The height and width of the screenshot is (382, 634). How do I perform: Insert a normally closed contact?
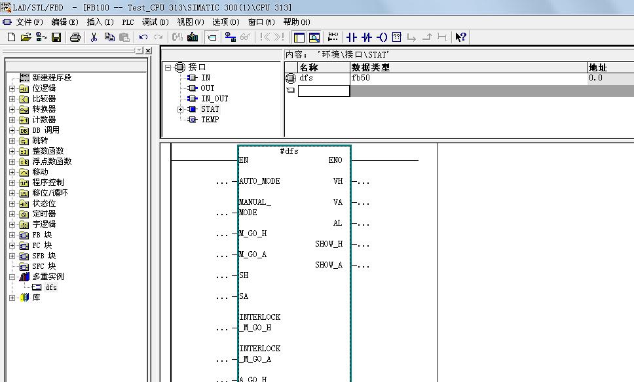tap(367, 37)
